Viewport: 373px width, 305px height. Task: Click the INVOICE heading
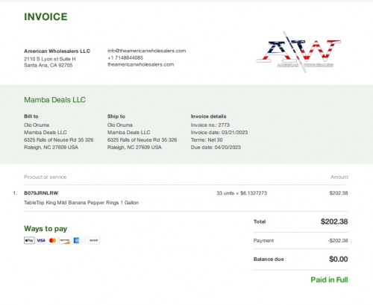tap(46, 16)
